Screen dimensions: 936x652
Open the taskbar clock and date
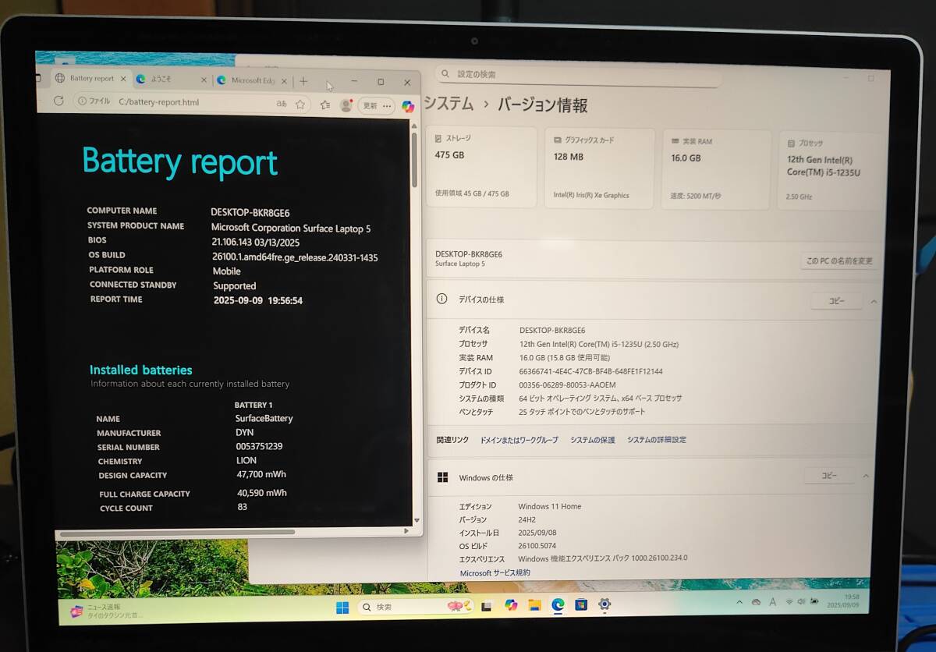click(x=842, y=601)
